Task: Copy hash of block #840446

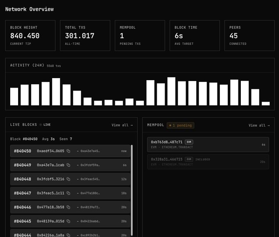Action: [x=69, y=207]
